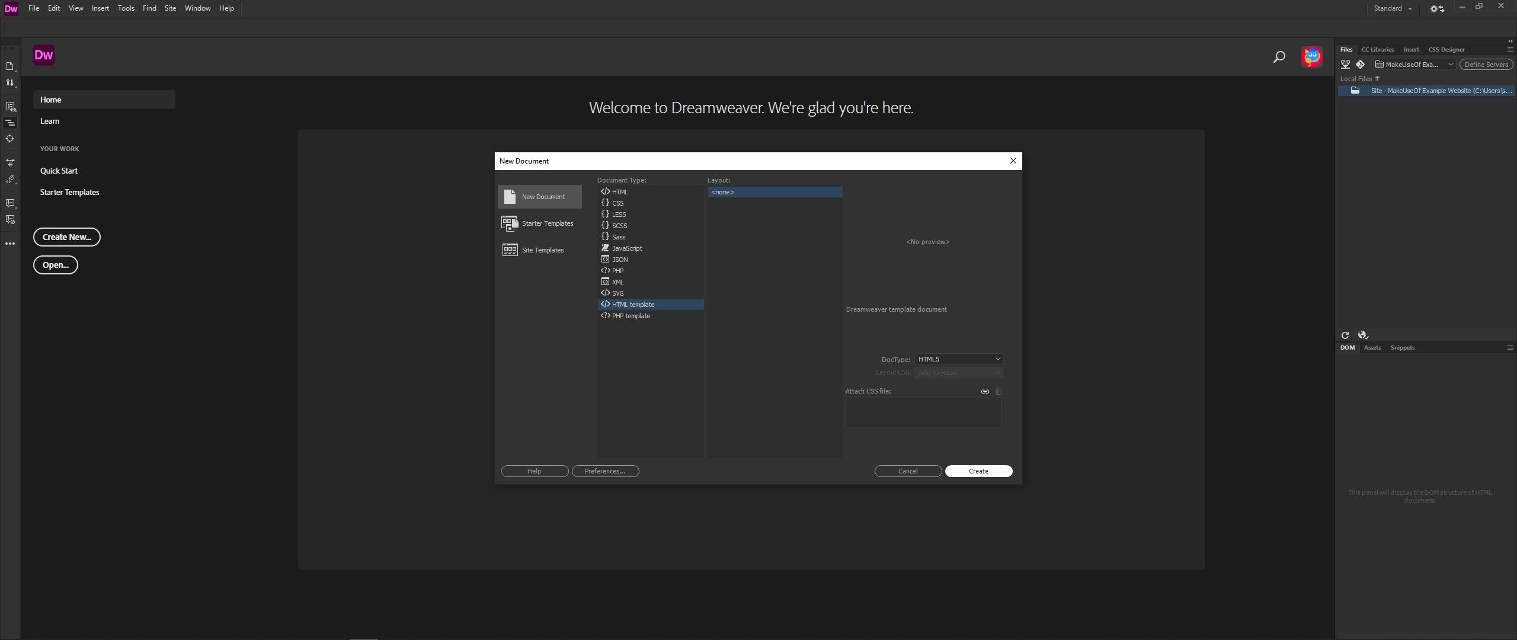The width and height of the screenshot is (1517, 640).
Task: Open the Files panel hamburger menu
Action: pyautogui.click(x=1510, y=50)
